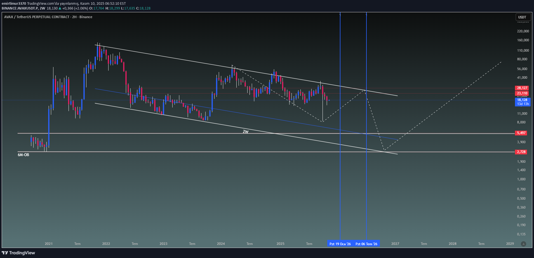Click 2021 on the time axis
Image resolution: width=534 pixels, height=258 pixels.
tap(49, 244)
